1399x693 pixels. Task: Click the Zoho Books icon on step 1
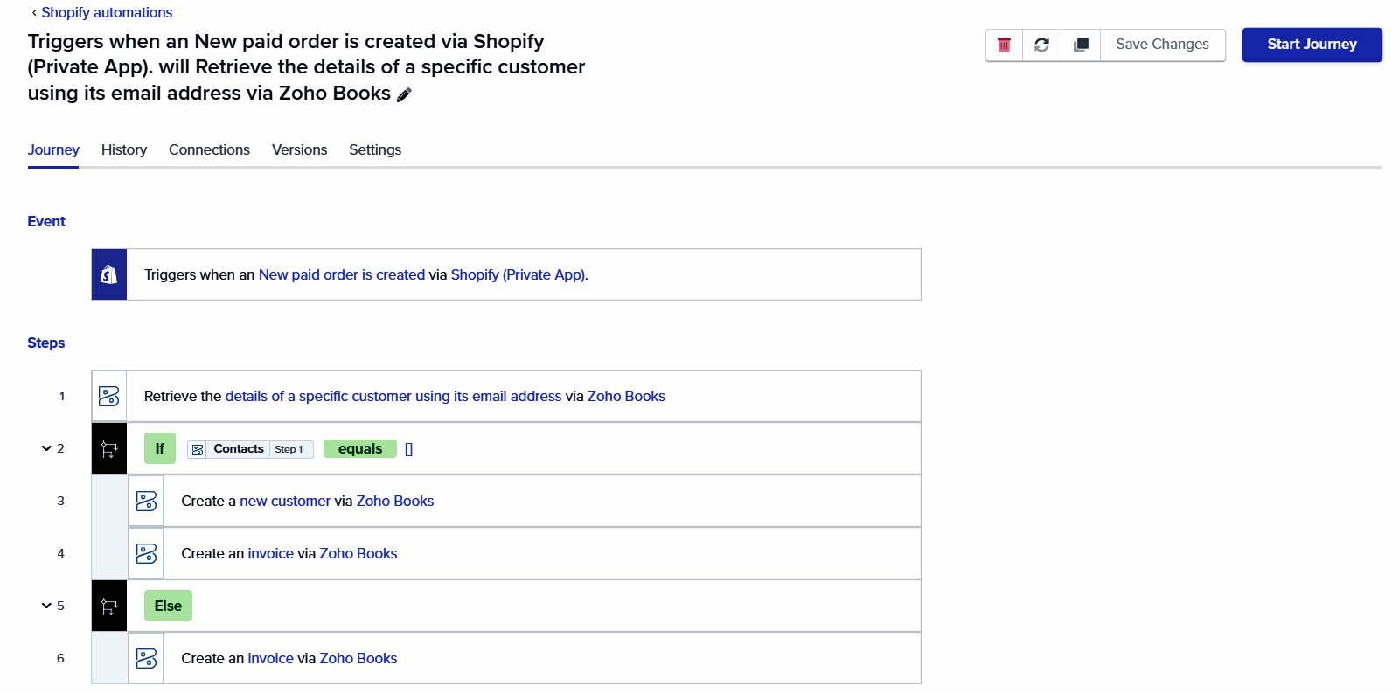tap(109, 397)
